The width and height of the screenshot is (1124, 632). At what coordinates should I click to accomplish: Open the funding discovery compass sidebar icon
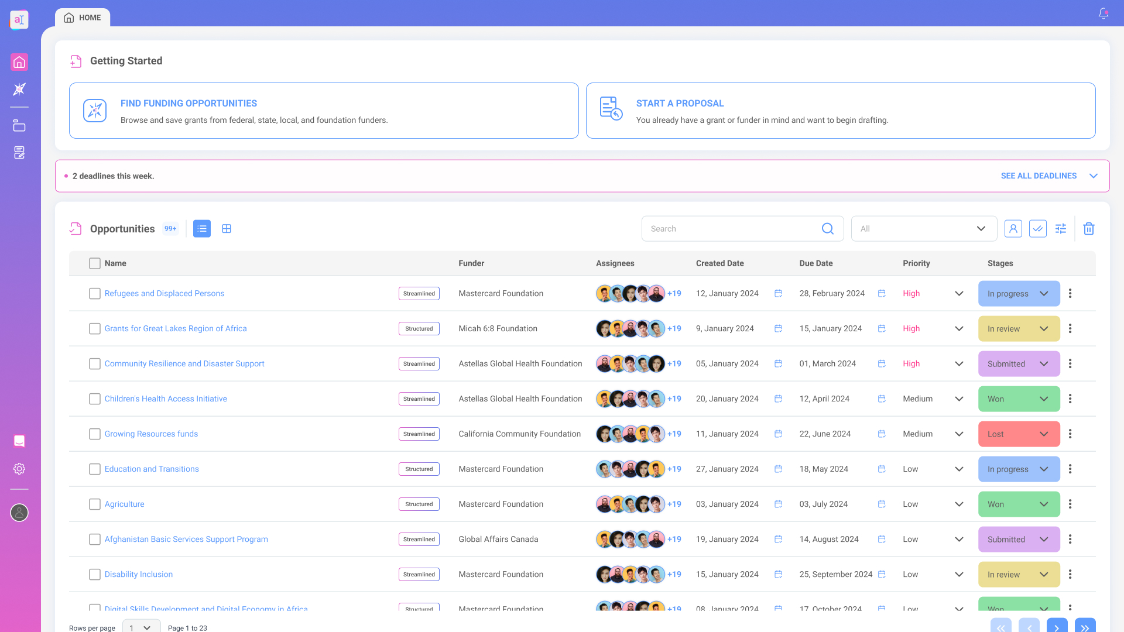pos(19,89)
